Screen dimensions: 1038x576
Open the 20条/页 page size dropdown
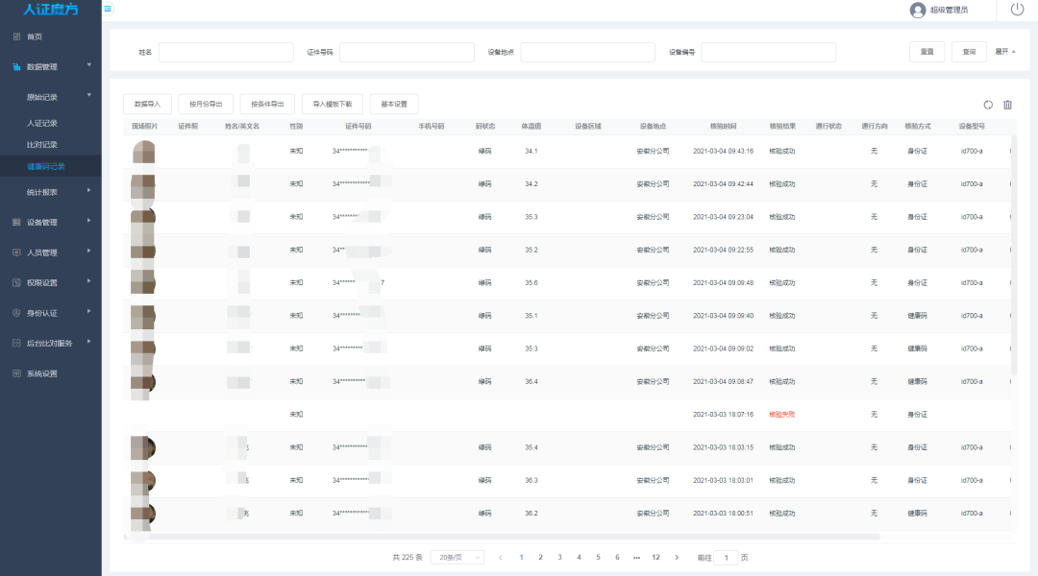tap(457, 557)
